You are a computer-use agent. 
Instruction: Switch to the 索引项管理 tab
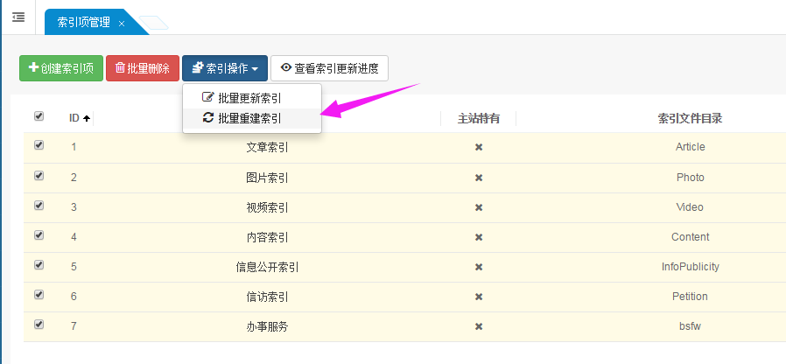tap(84, 23)
